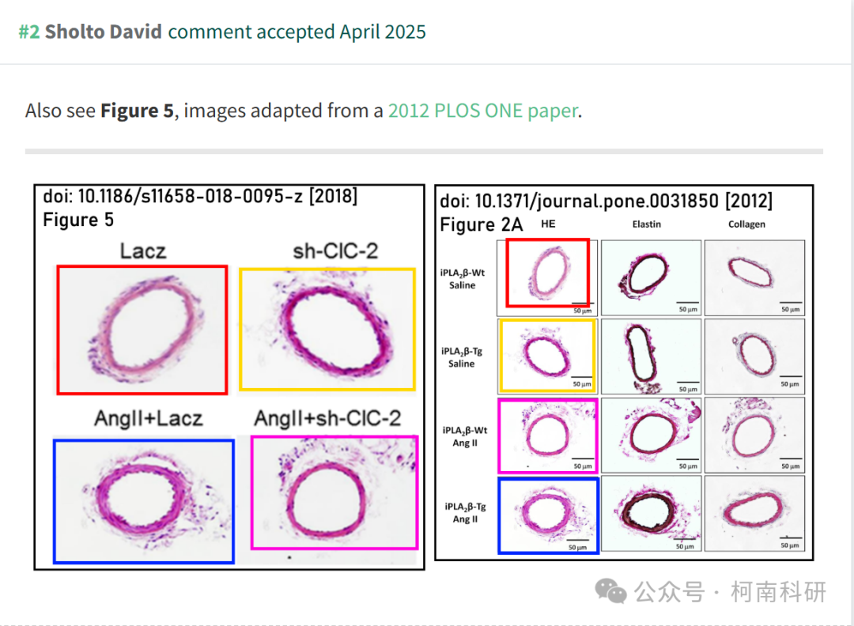Click the Collagen iPLA2β-Wt Saline panel
Screen dimensions: 854x626
(754, 277)
